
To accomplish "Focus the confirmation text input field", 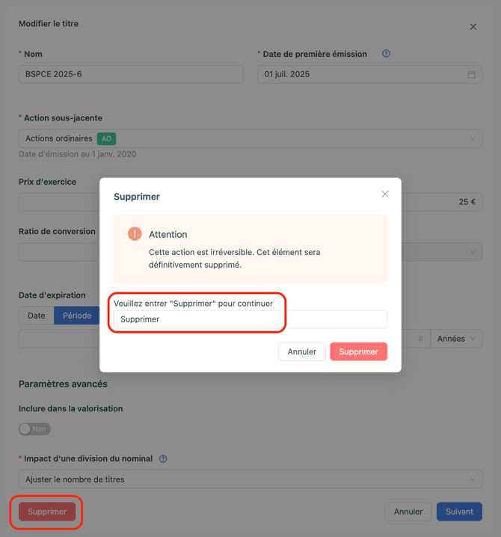I will click(x=250, y=319).
